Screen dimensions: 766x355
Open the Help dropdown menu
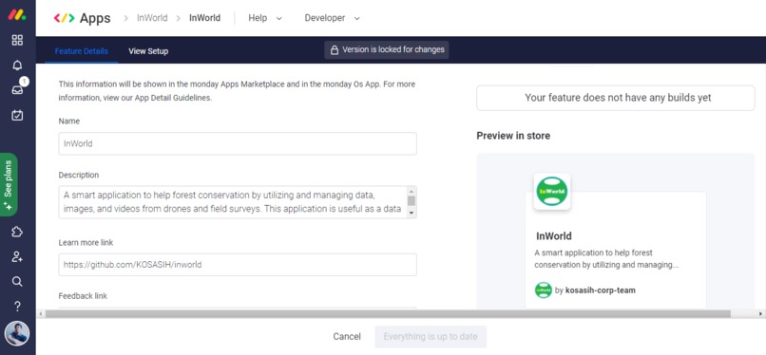click(265, 18)
